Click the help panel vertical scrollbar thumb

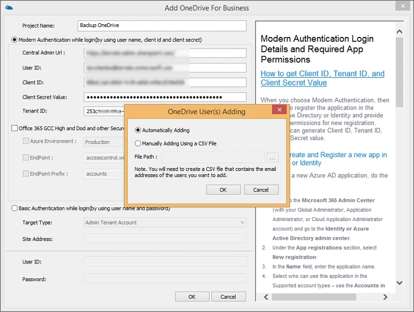[400, 72]
